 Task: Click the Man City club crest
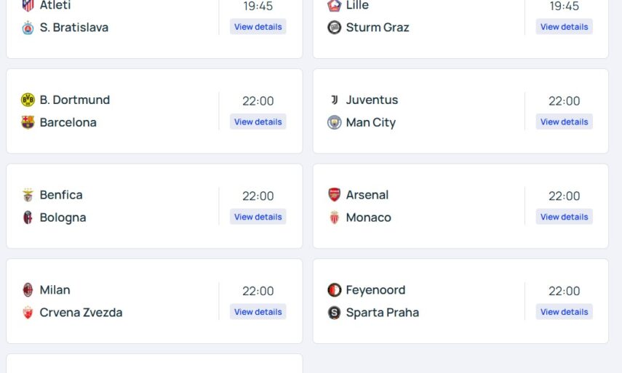[x=334, y=122]
